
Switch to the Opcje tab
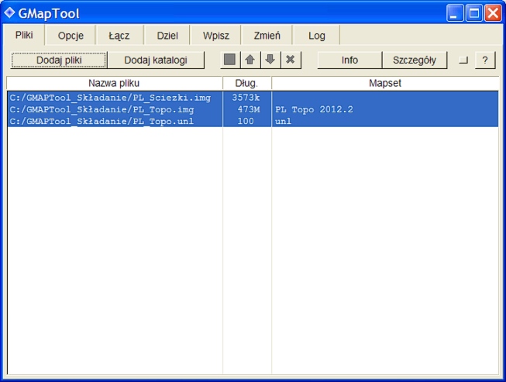coord(71,36)
